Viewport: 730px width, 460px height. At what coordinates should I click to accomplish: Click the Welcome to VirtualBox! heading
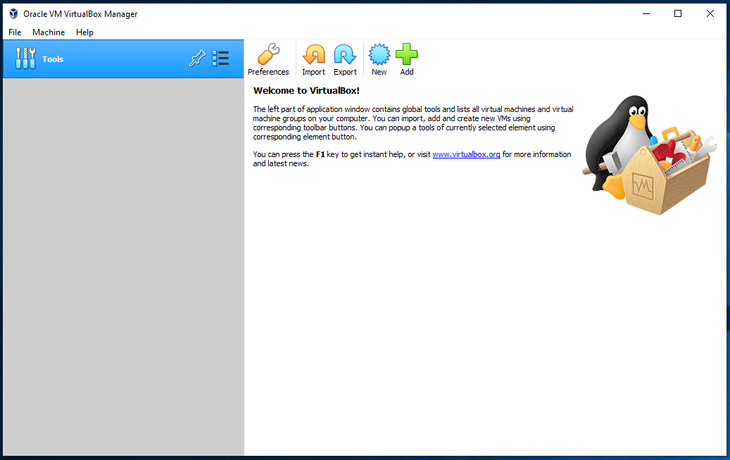[306, 90]
